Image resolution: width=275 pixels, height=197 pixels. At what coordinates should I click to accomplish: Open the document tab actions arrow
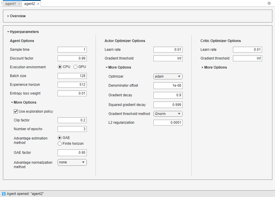click(269, 4)
